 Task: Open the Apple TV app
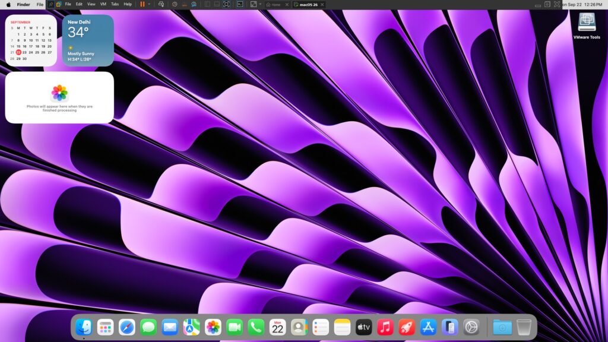363,327
